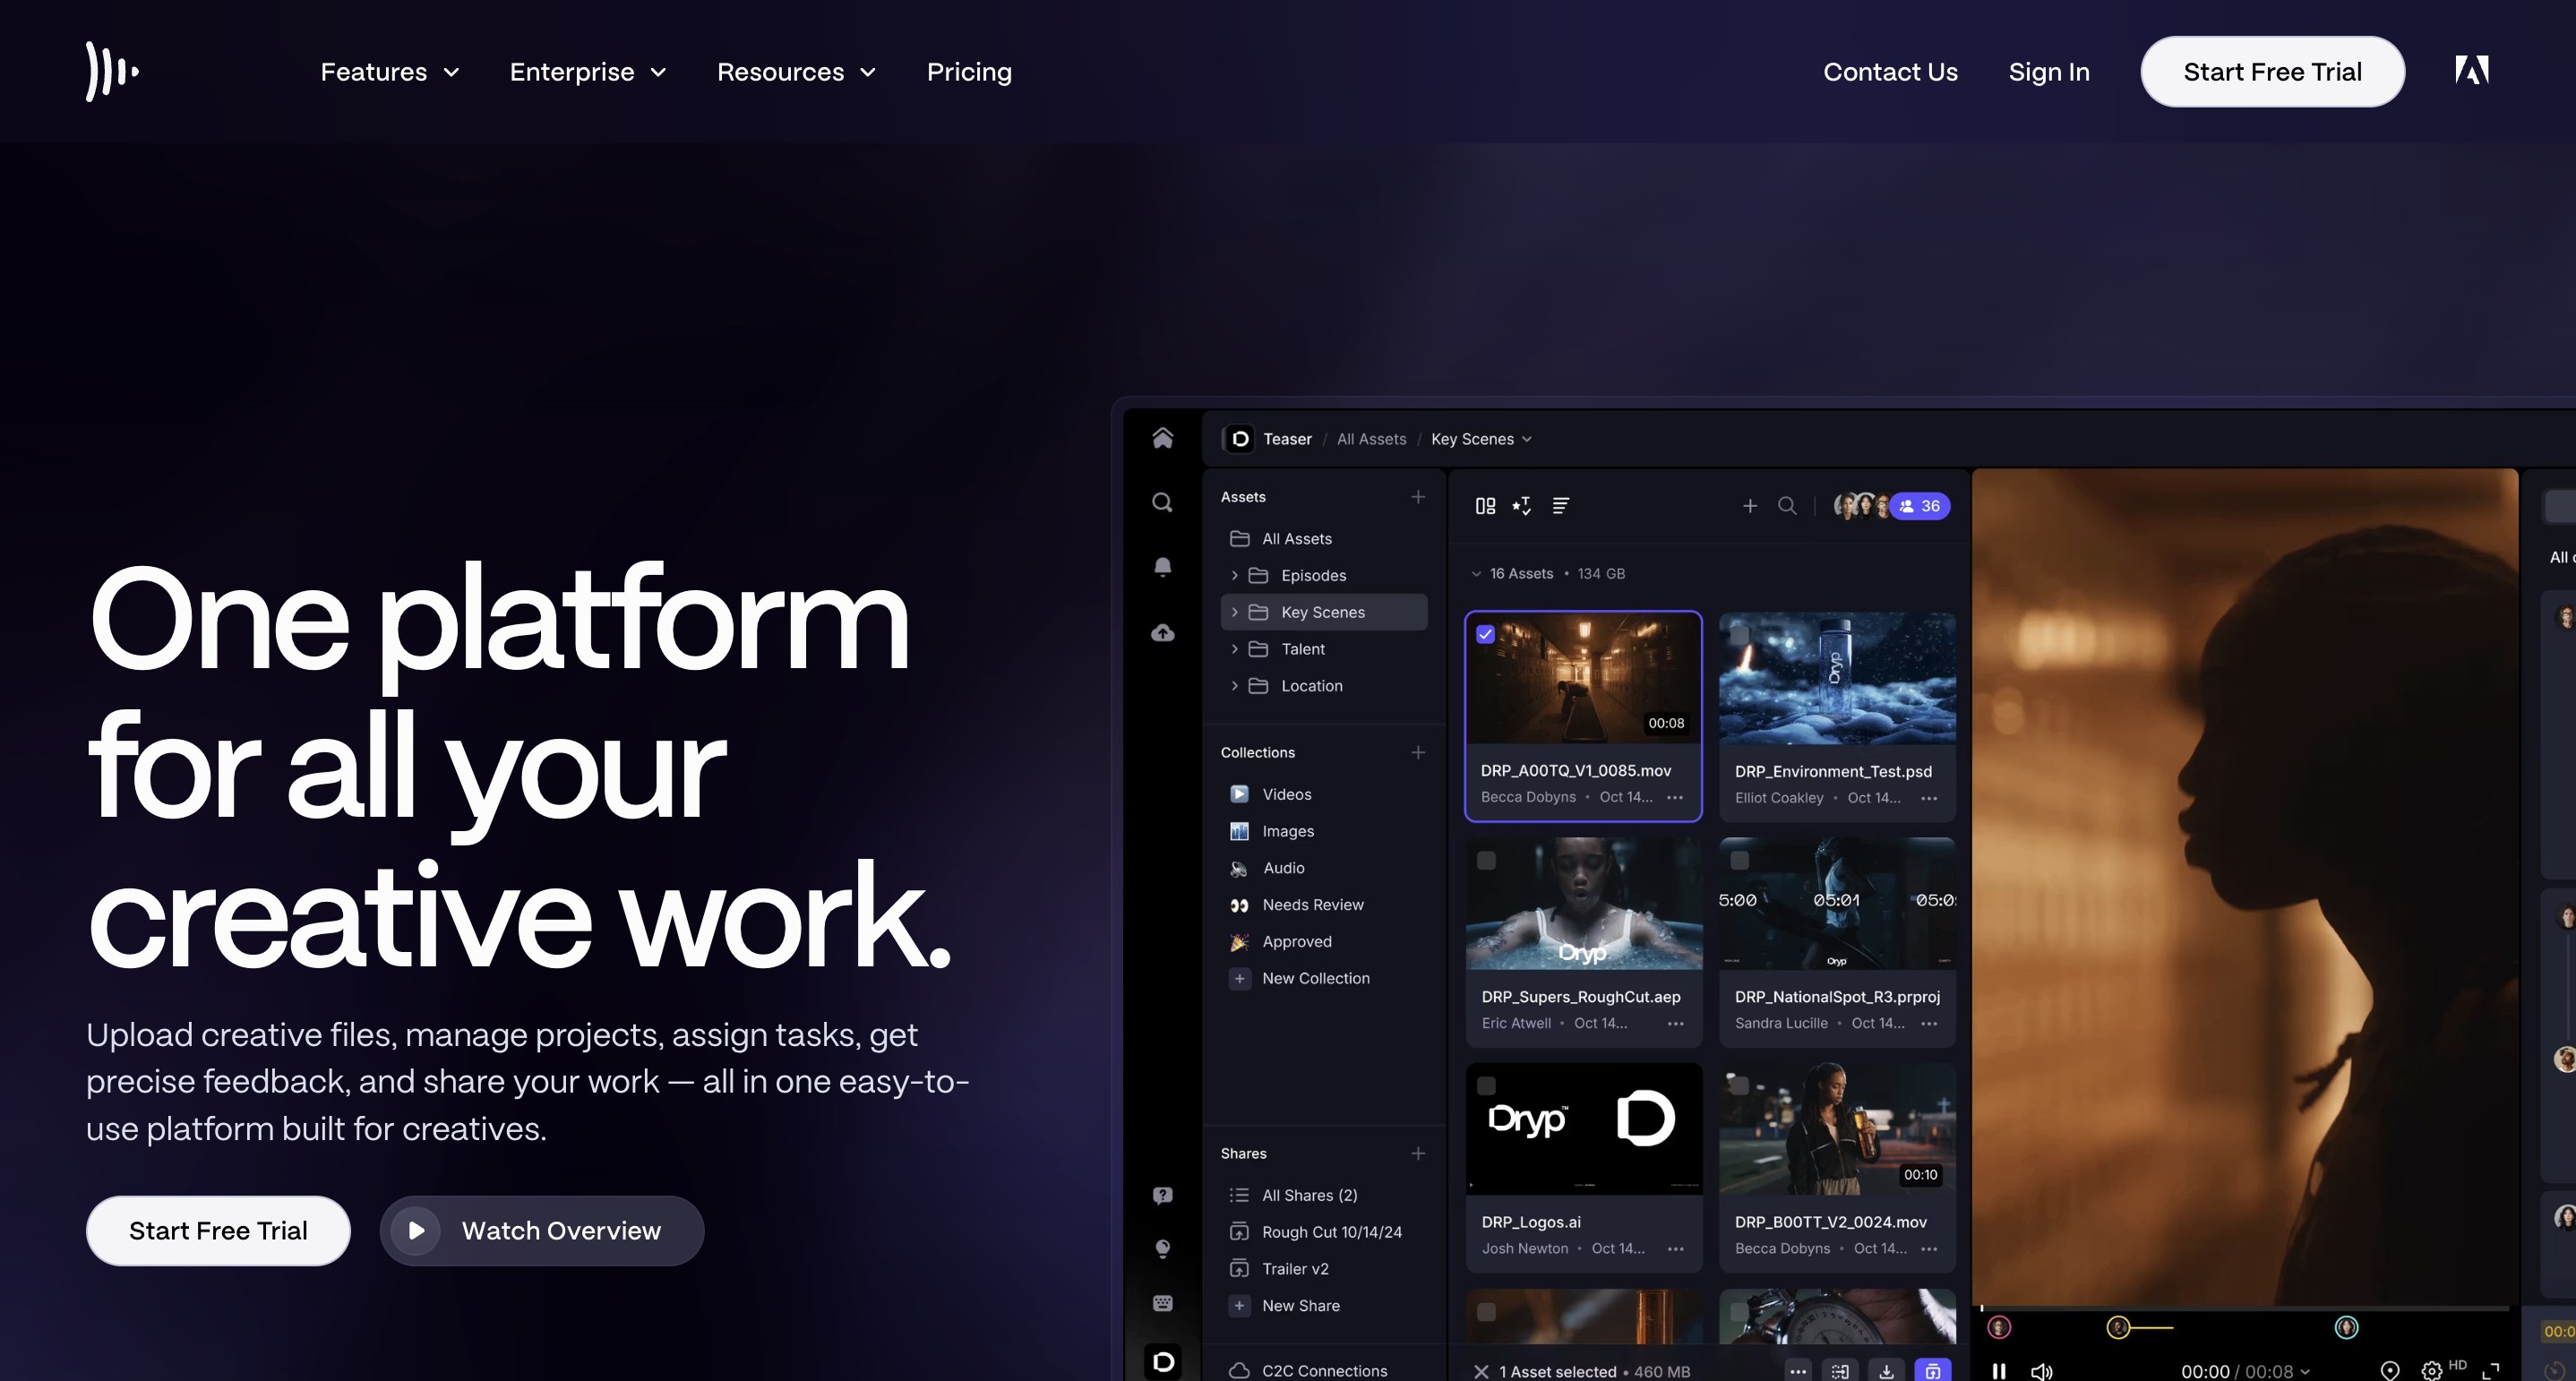Check the DRP_Supers_RoughCut.aep checkbox
The image size is (2576, 1381).
[1486, 860]
